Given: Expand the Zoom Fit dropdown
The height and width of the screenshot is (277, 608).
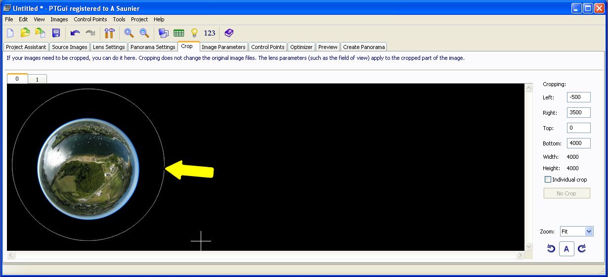Looking at the screenshot, I should pyautogui.click(x=589, y=231).
